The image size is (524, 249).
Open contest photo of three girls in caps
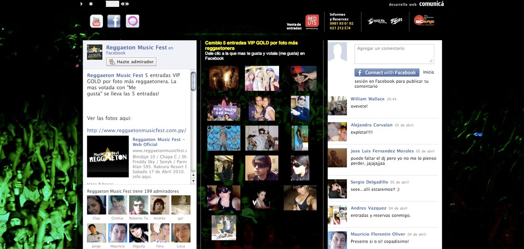[262, 78]
